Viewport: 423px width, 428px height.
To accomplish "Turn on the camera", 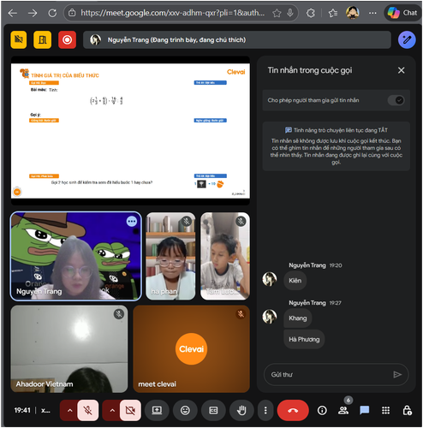I will point(130,410).
